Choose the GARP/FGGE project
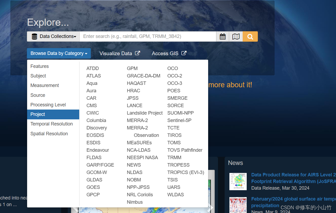This screenshot has width=336, height=213. coord(100,165)
